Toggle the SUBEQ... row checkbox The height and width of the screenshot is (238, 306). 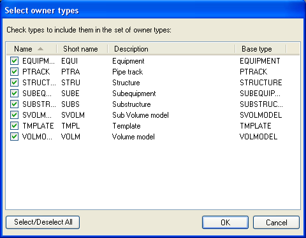tap(14, 94)
